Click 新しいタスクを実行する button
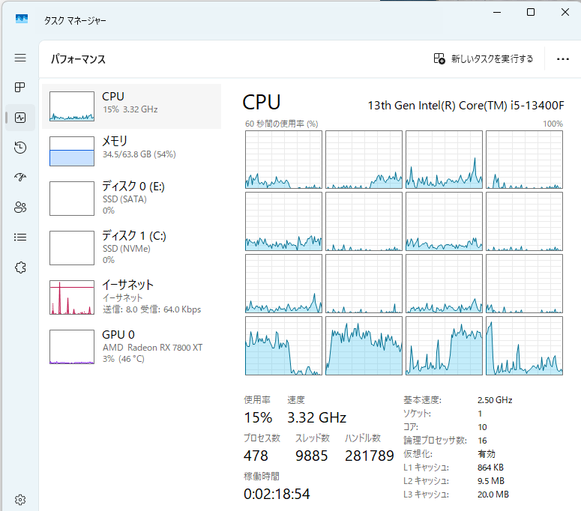 pyautogui.click(x=484, y=59)
